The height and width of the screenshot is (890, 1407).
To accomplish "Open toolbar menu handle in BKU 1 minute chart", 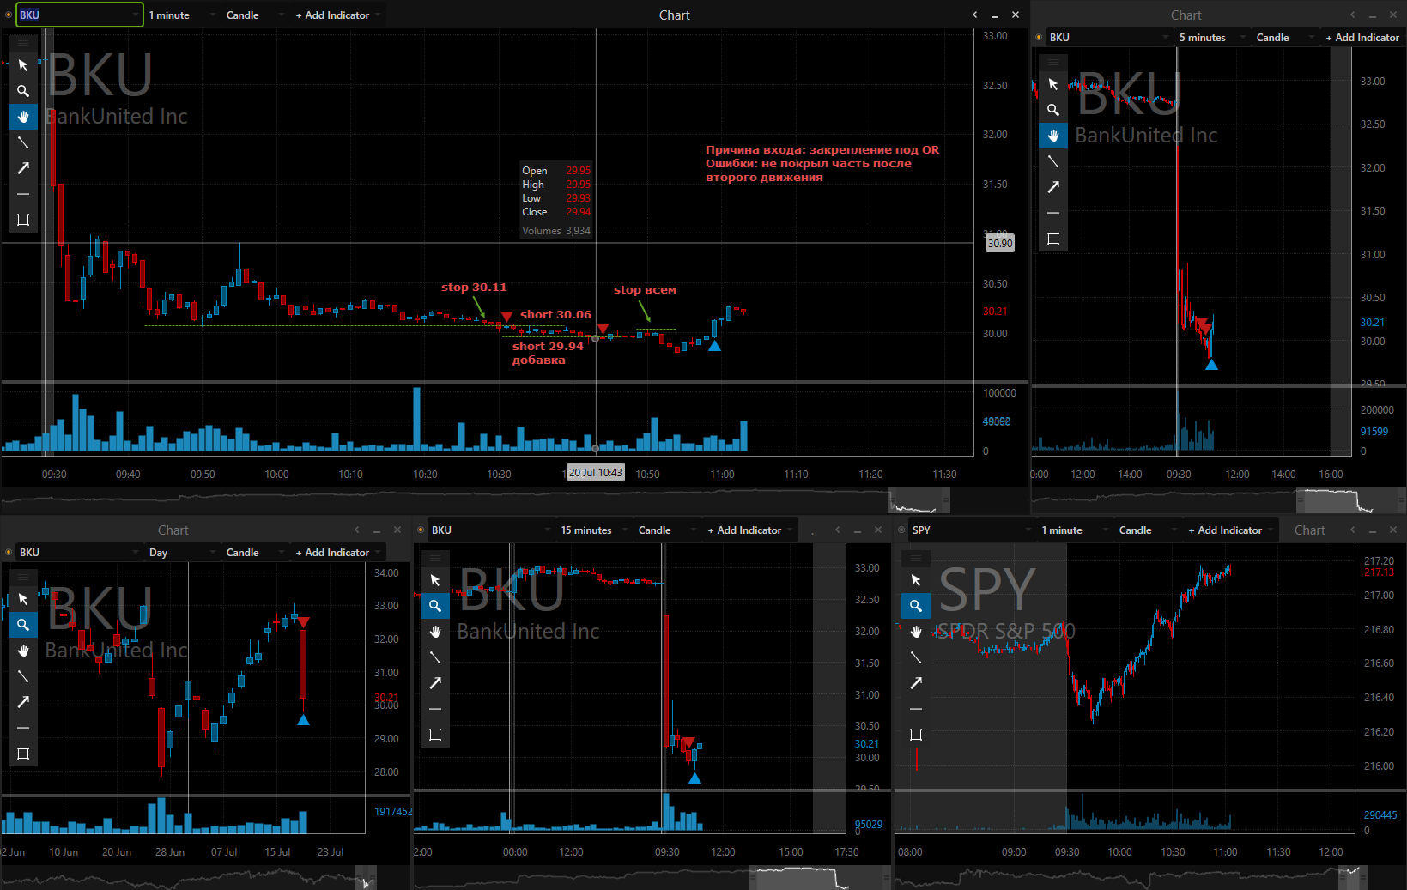I will pyautogui.click(x=23, y=42).
